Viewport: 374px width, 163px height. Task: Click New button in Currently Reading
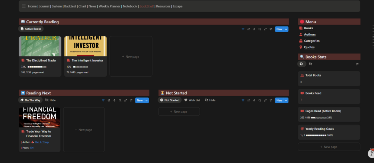(x=279, y=29)
